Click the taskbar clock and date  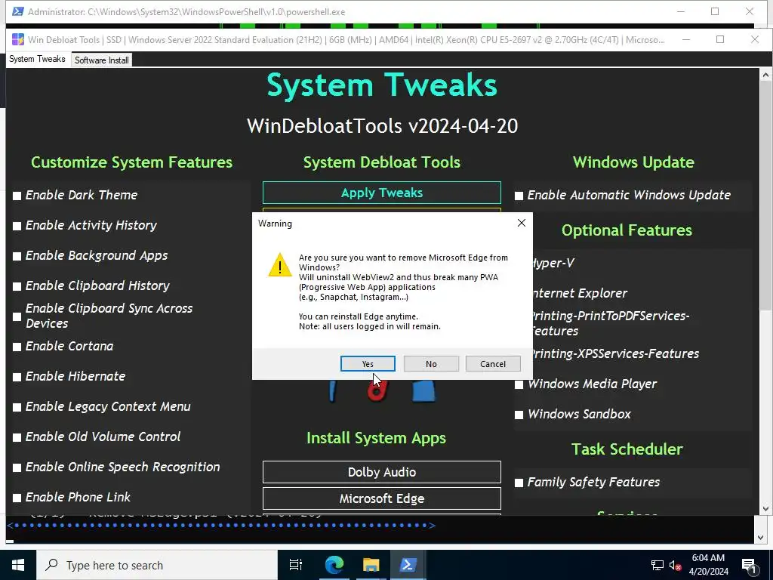(708, 565)
